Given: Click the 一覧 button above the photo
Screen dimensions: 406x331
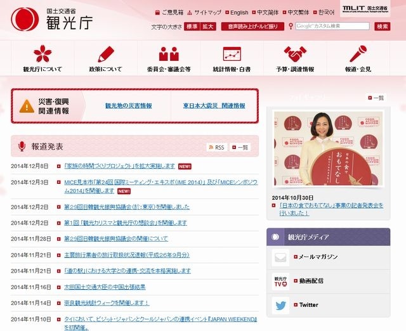Looking at the screenshot, I should (x=376, y=98).
